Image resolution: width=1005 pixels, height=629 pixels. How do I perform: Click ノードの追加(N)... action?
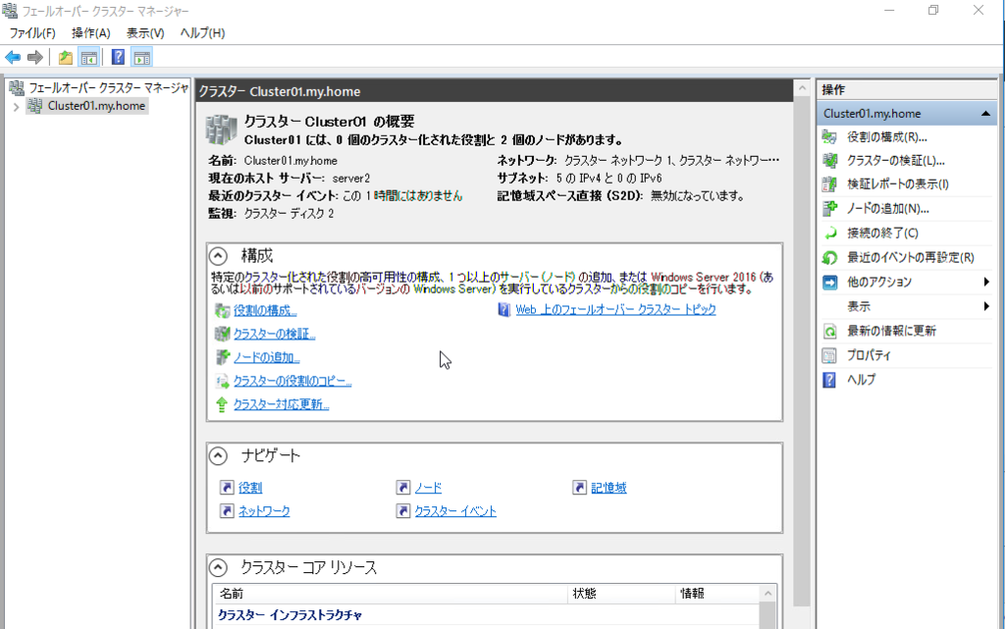click(x=887, y=209)
